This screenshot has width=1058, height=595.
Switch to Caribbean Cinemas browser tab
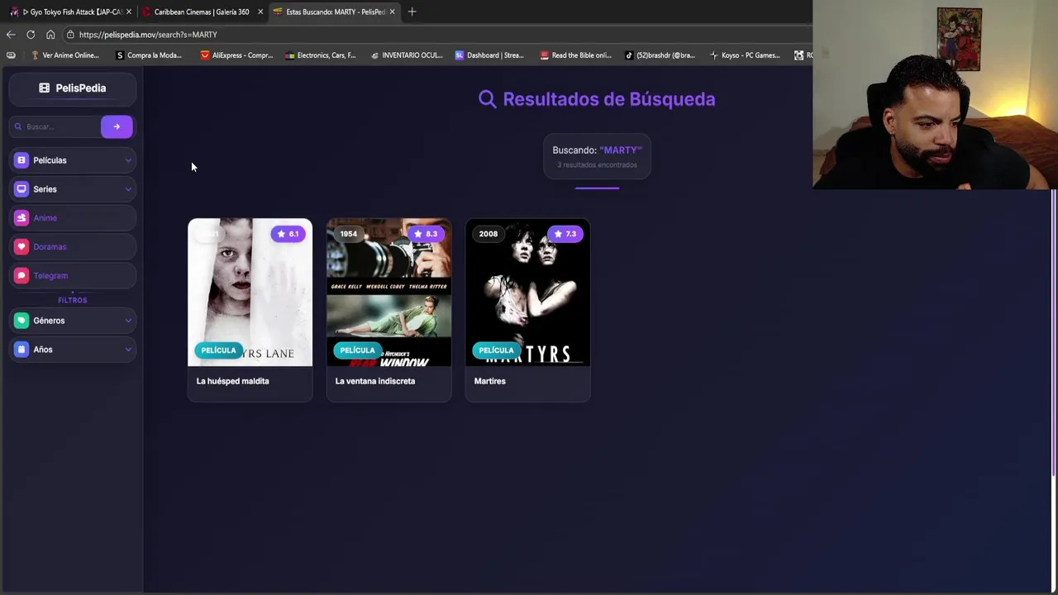click(x=201, y=12)
